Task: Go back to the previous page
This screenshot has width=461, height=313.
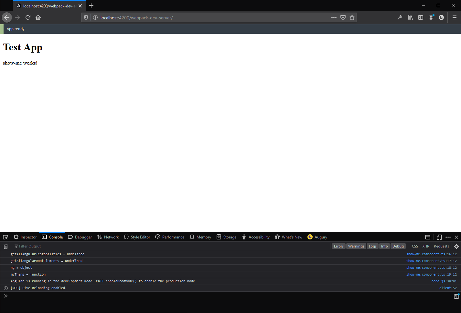Action: pyautogui.click(x=7, y=17)
